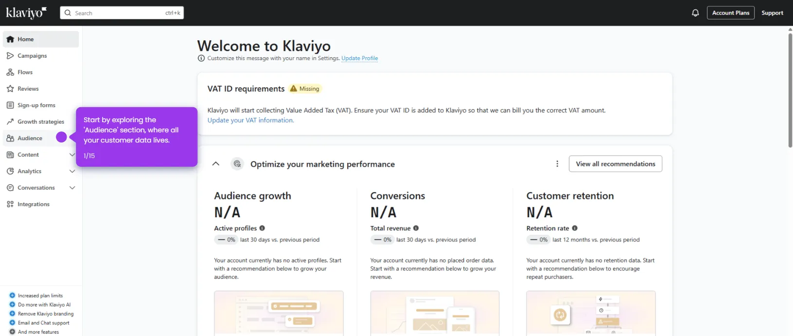
Task: Click the Flows icon in sidebar
Action: (x=10, y=72)
